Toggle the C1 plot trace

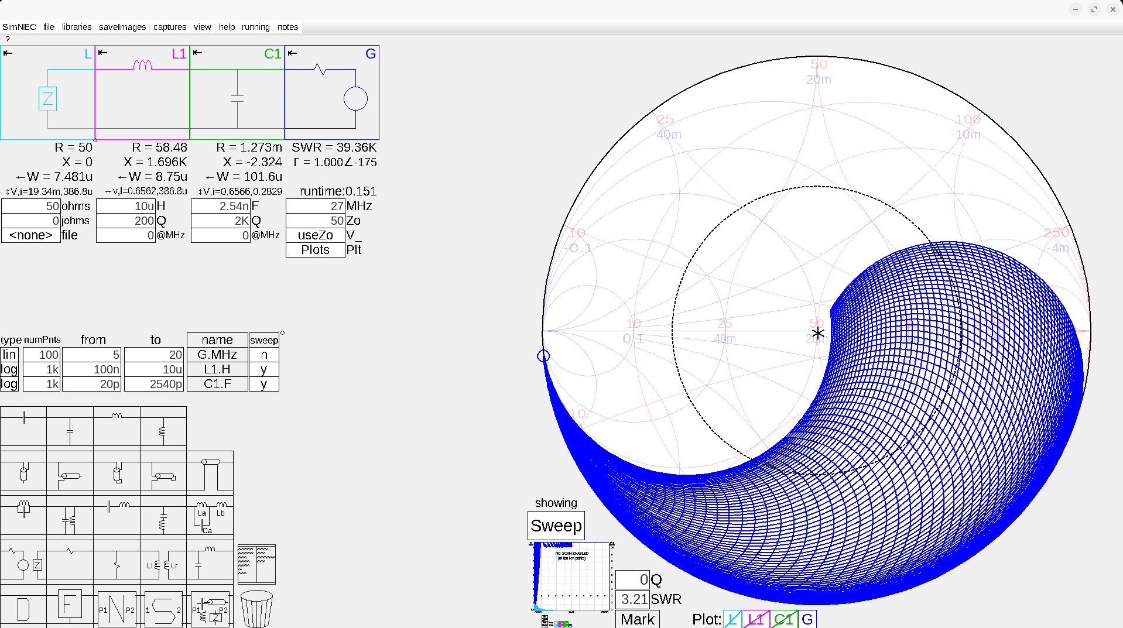(x=783, y=619)
